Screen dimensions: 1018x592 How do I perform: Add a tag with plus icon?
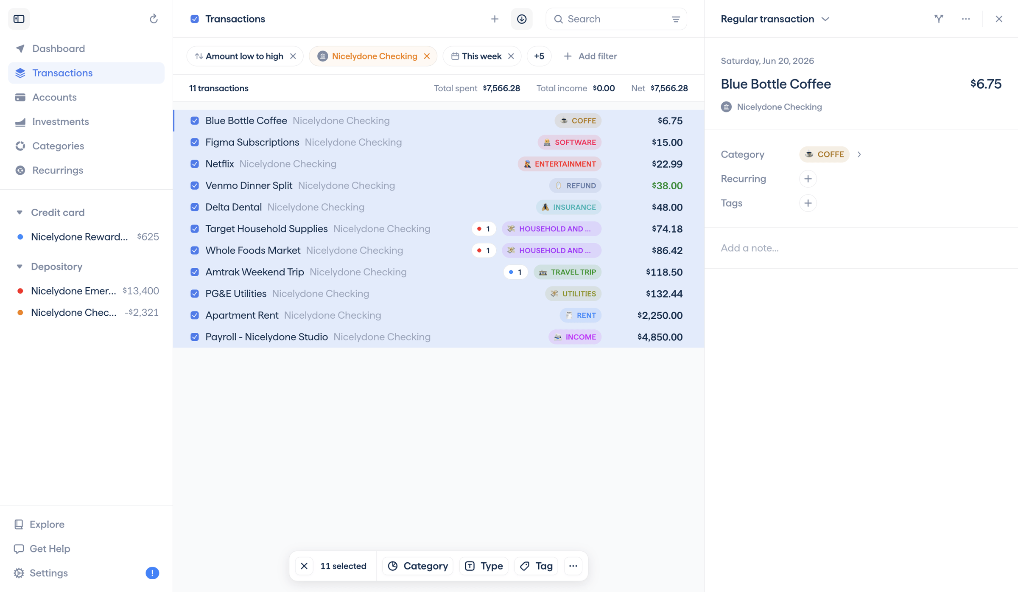tap(808, 203)
